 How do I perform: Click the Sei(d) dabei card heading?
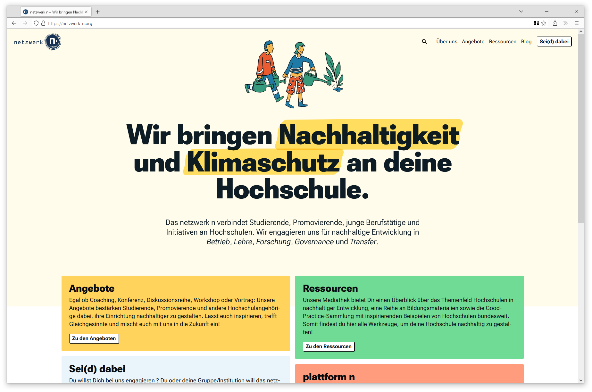coord(97,369)
